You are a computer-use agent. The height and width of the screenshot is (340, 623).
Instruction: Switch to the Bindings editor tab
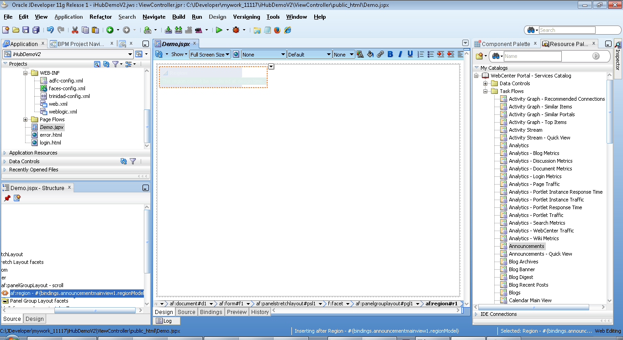click(211, 312)
